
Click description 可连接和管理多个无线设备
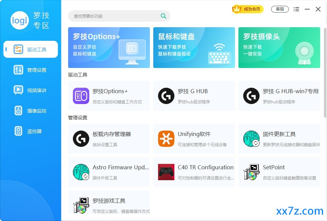pos(202,144)
